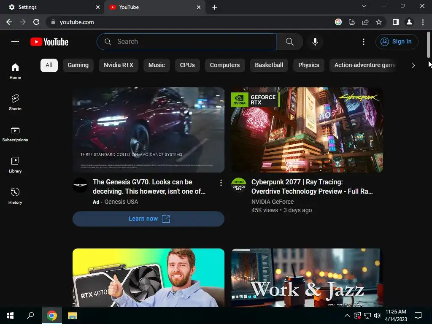Play the Genesis GV70 car ad thumbnail
The height and width of the screenshot is (324, 432).
pos(148,130)
